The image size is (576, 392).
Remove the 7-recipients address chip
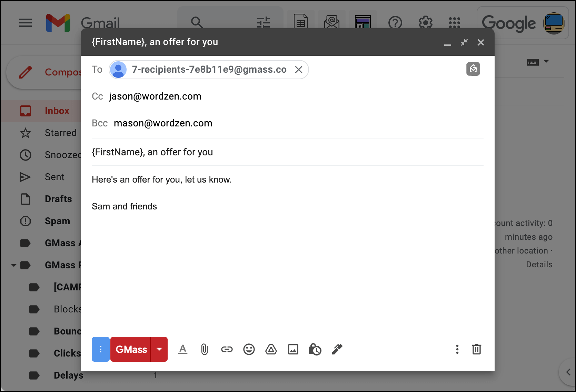click(299, 70)
